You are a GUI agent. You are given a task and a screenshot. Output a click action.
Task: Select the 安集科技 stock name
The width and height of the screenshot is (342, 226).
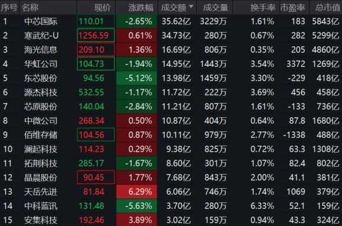tap(41, 220)
